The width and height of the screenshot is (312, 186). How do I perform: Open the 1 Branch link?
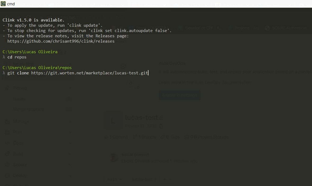click(x=143, y=137)
